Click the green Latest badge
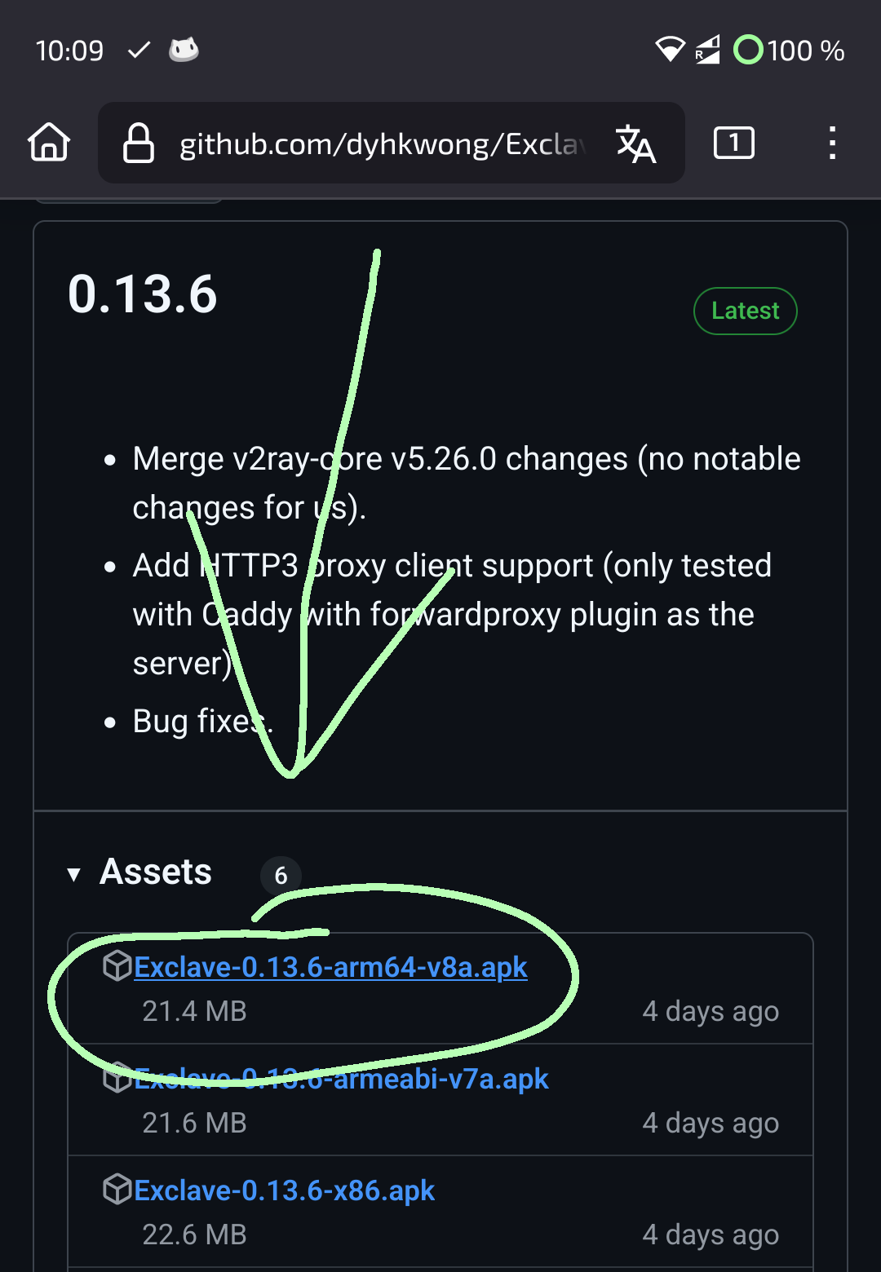The width and height of the screenshot is (881, 1272). [745, 311]
